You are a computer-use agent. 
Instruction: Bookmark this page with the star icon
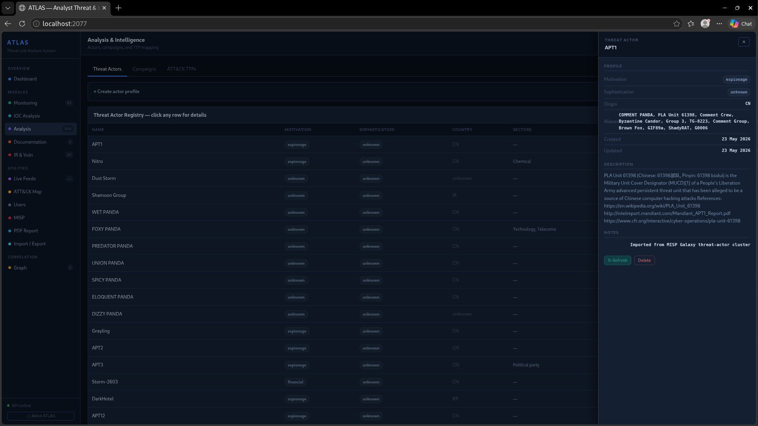click(677, 24)
